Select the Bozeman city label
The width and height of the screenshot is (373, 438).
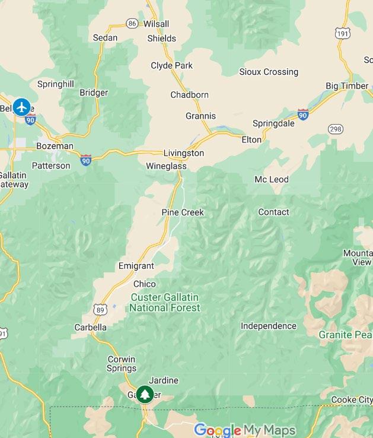pos(55,146)
